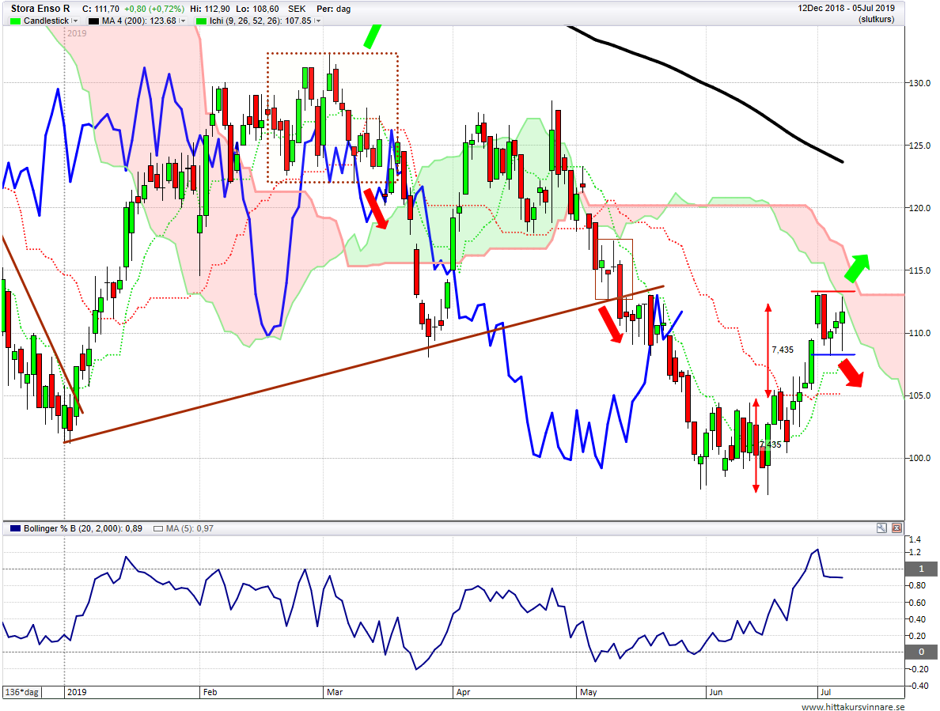Viewport: 940px width, 711px height.
Task: Click the change value +0,80 (+0,72%)
Action: [154, 9]
